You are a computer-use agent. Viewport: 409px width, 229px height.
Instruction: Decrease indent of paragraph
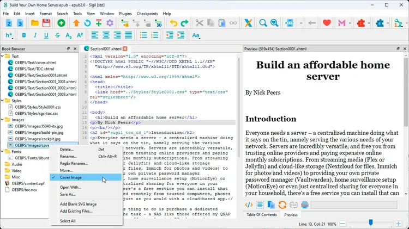click(x=170, y=35)
